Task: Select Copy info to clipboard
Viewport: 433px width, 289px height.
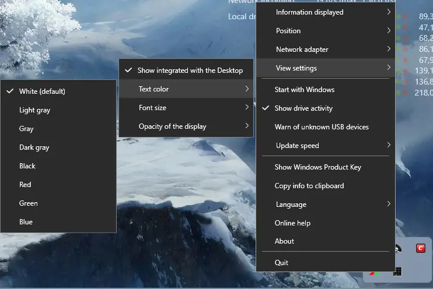Action: [325, 186]
